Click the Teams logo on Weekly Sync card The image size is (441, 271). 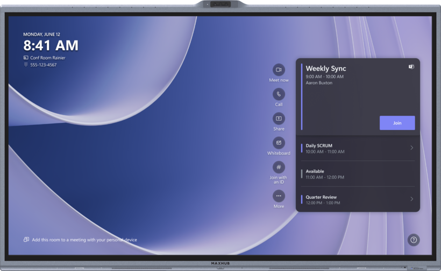tap(411, 67)
